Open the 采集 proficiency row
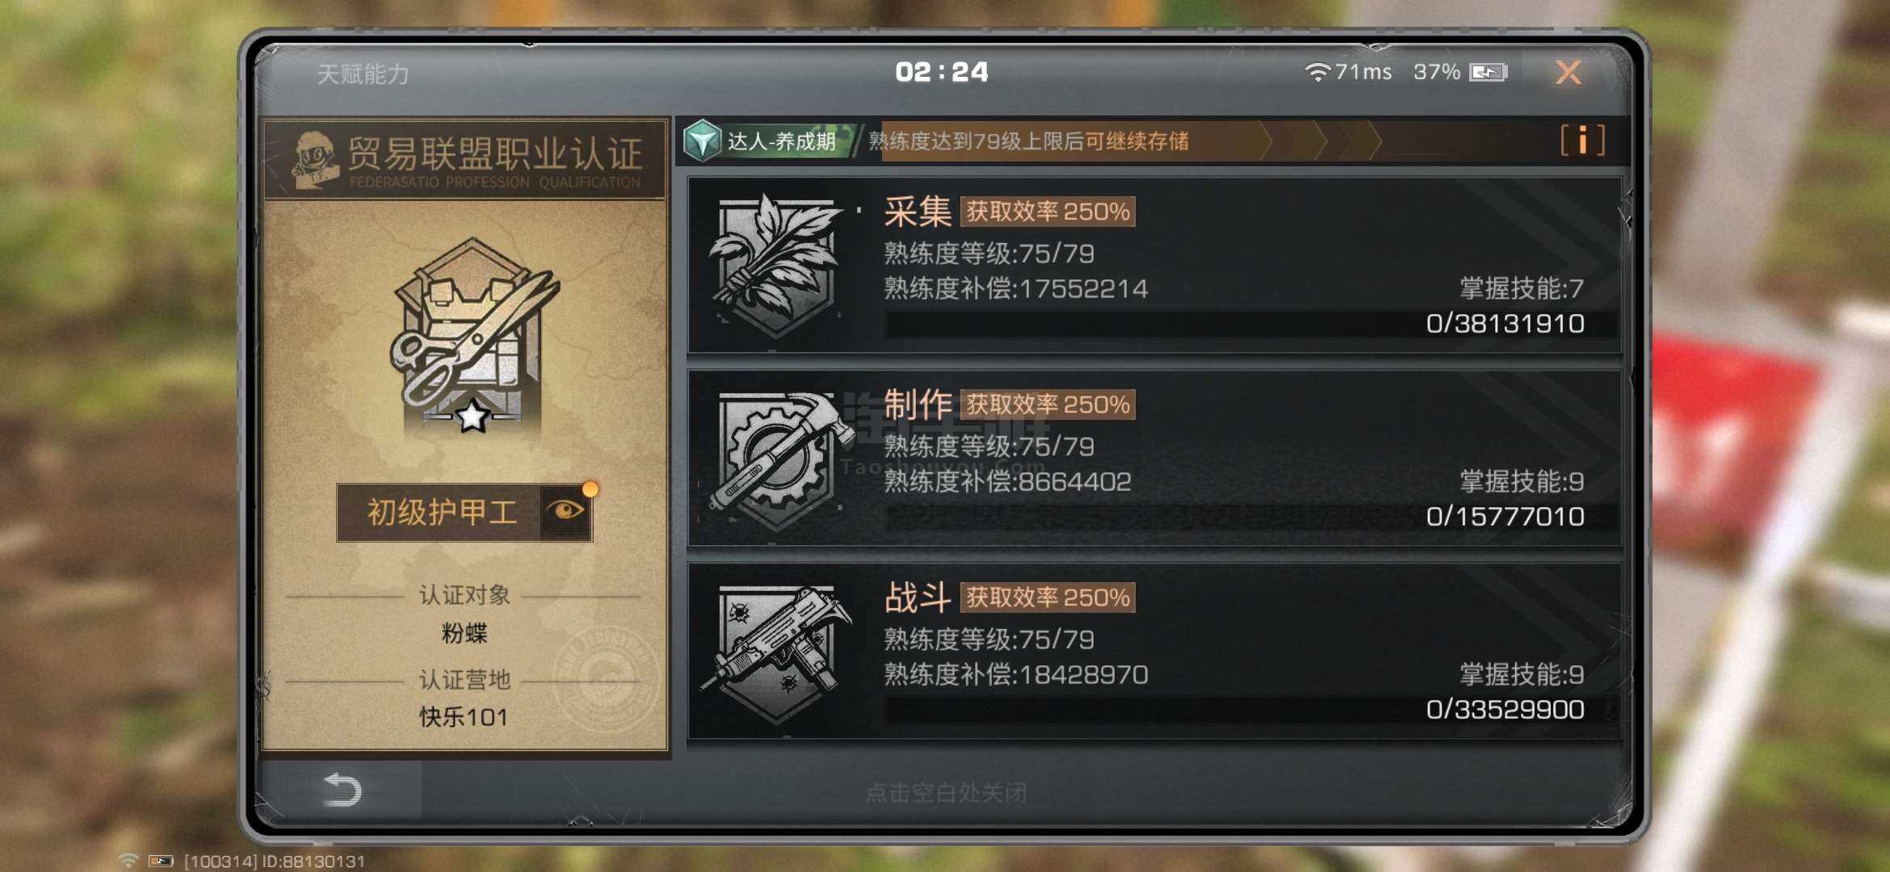 (1154, 265)
